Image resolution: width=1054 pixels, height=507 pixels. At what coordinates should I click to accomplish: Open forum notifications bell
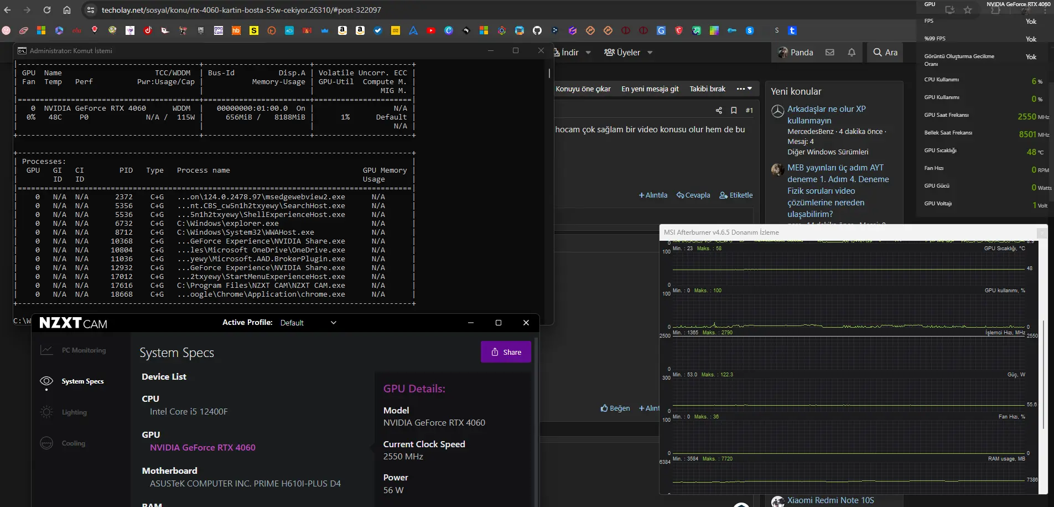(851, 52)
